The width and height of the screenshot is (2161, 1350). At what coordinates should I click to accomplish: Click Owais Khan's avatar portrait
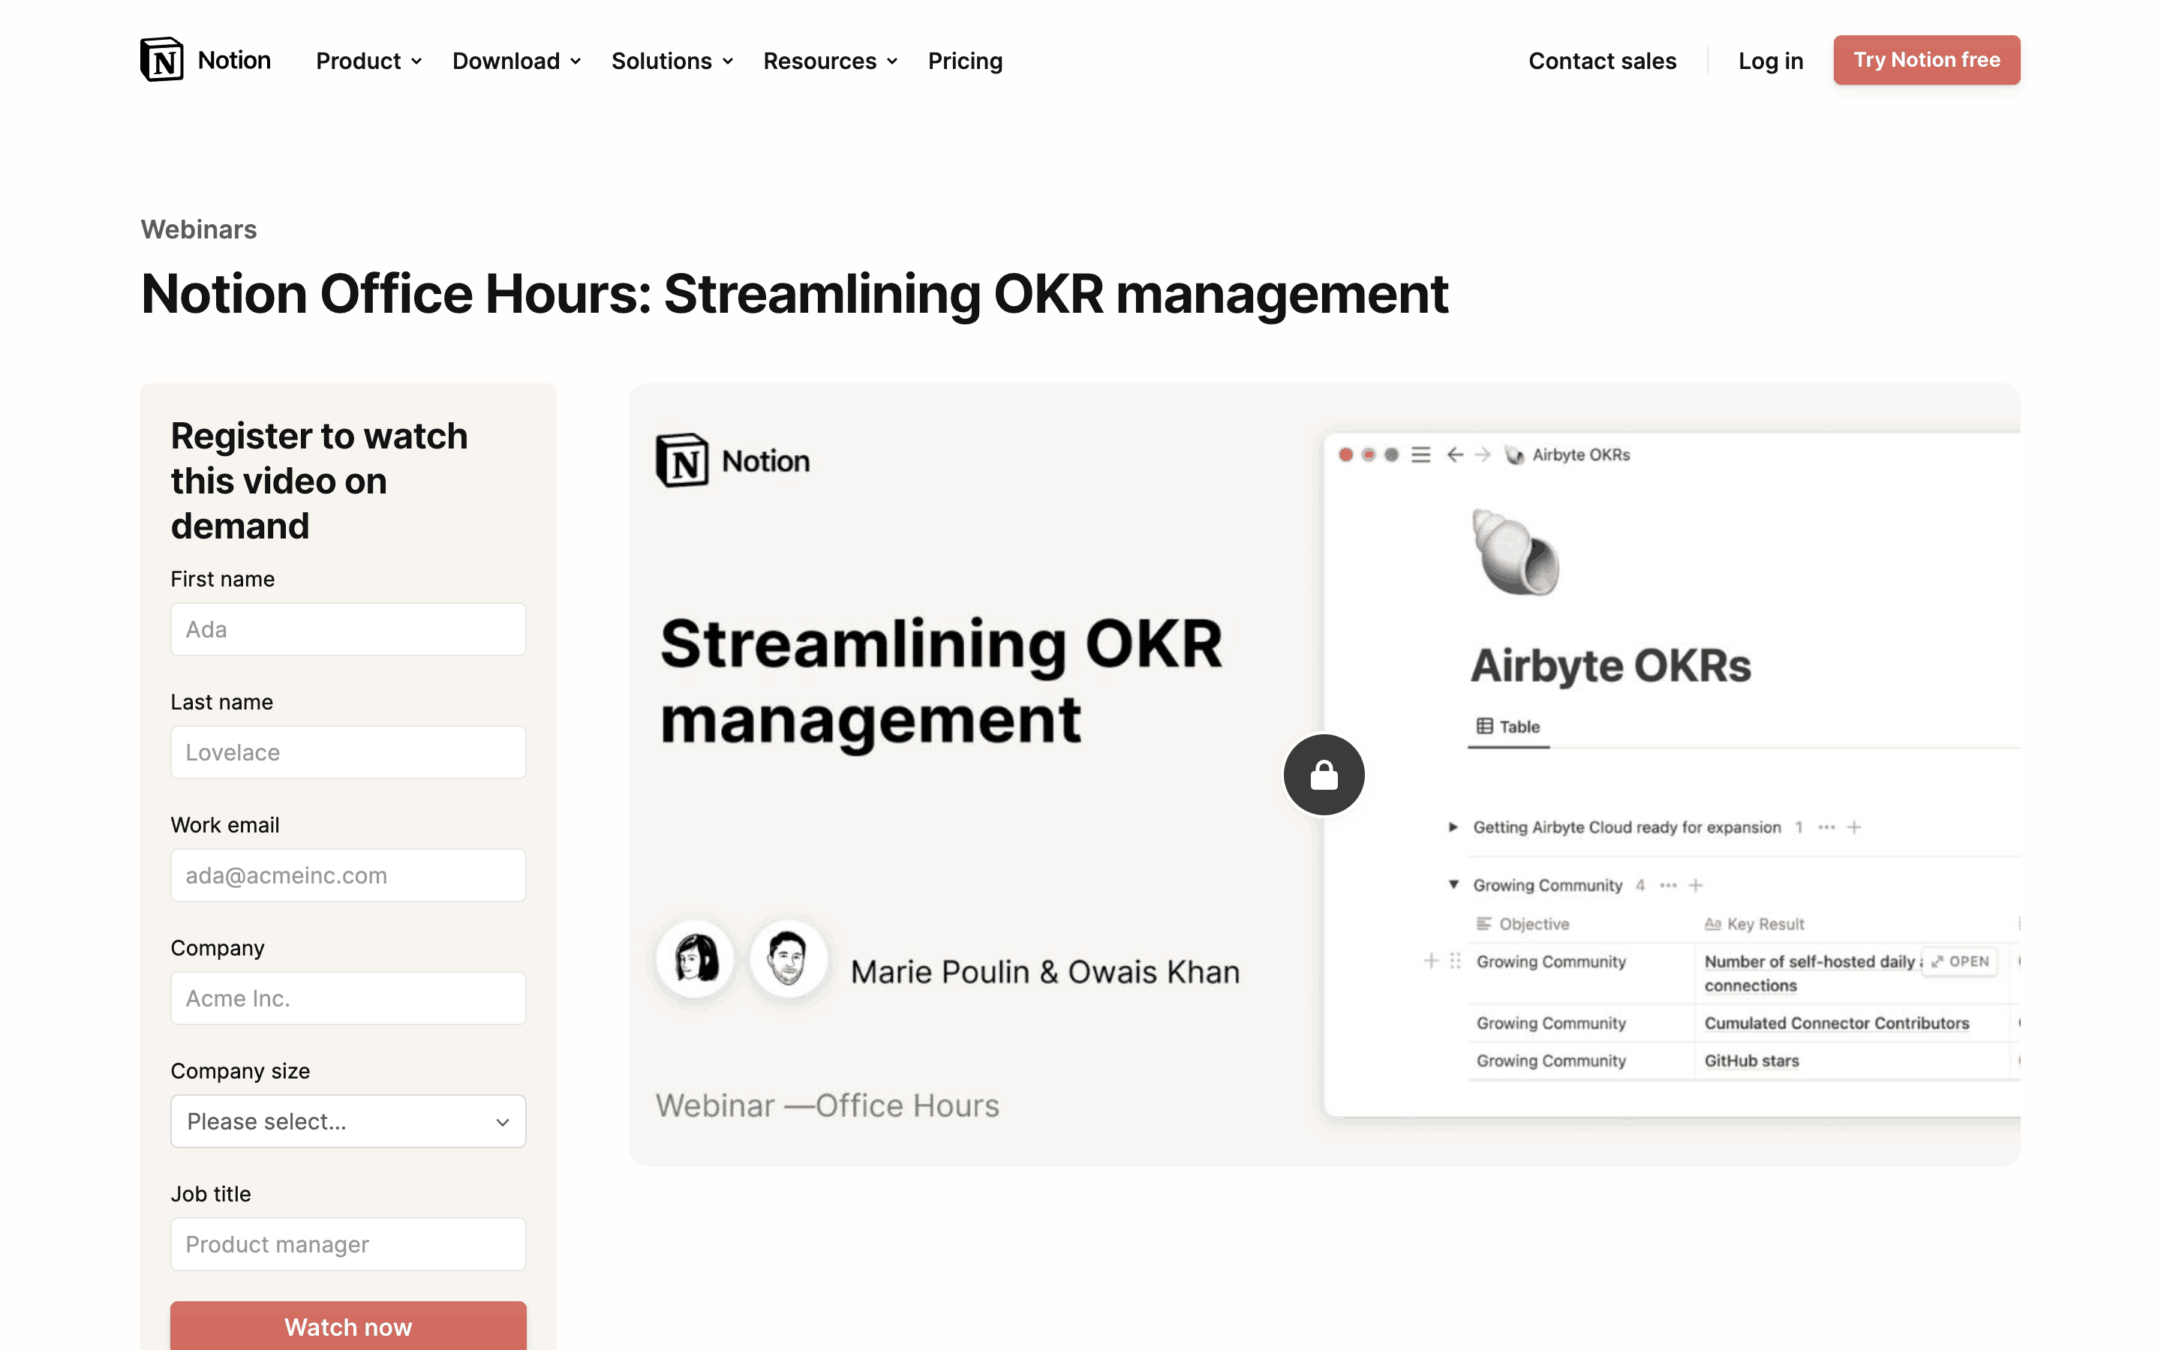tap(788, 960)
